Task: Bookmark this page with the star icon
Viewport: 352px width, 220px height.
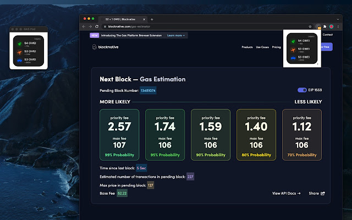Action: pos(310,26)
